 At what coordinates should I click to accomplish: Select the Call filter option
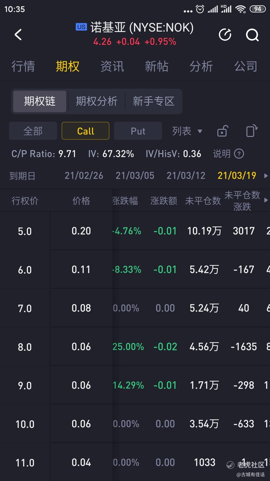85,131
